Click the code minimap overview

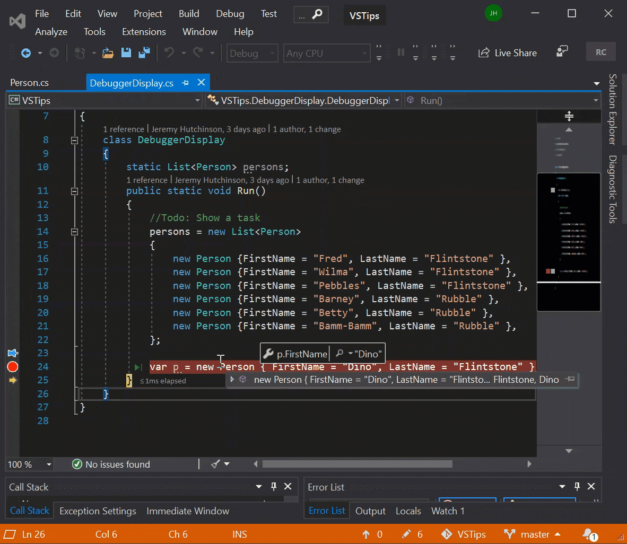[x=569, y=242]
